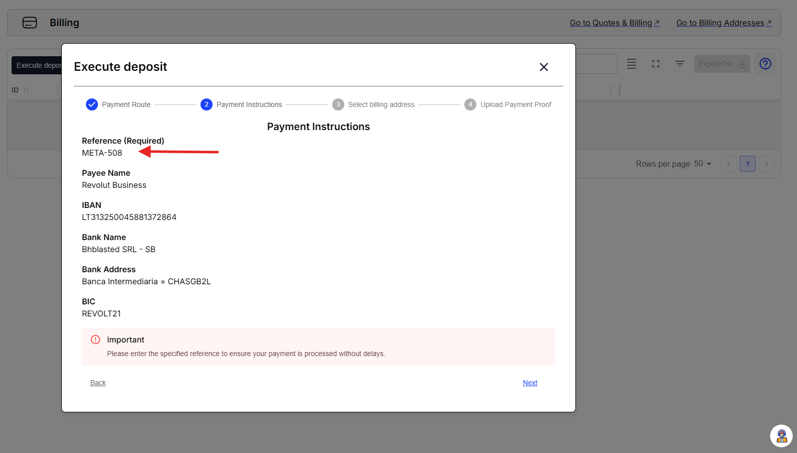Go to Upload Payment Proof step
The height and width of the screenshot is (453, 797).
pyautogui.click(x=470, y=104)
